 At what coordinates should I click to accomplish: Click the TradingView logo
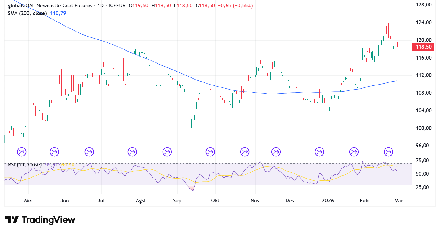(x=40, y=220)
